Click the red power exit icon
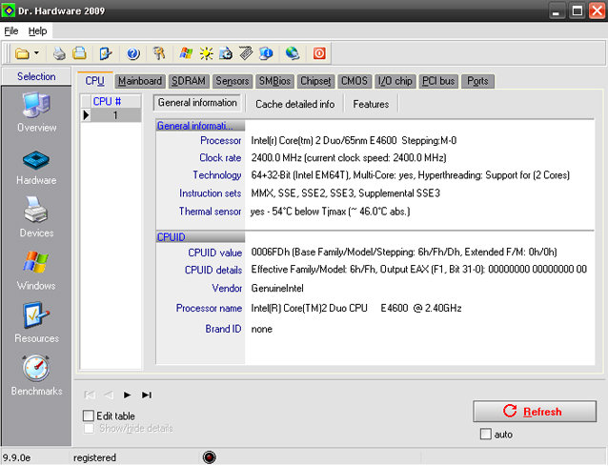Screen dimensions: 608x466 [319, 53]
